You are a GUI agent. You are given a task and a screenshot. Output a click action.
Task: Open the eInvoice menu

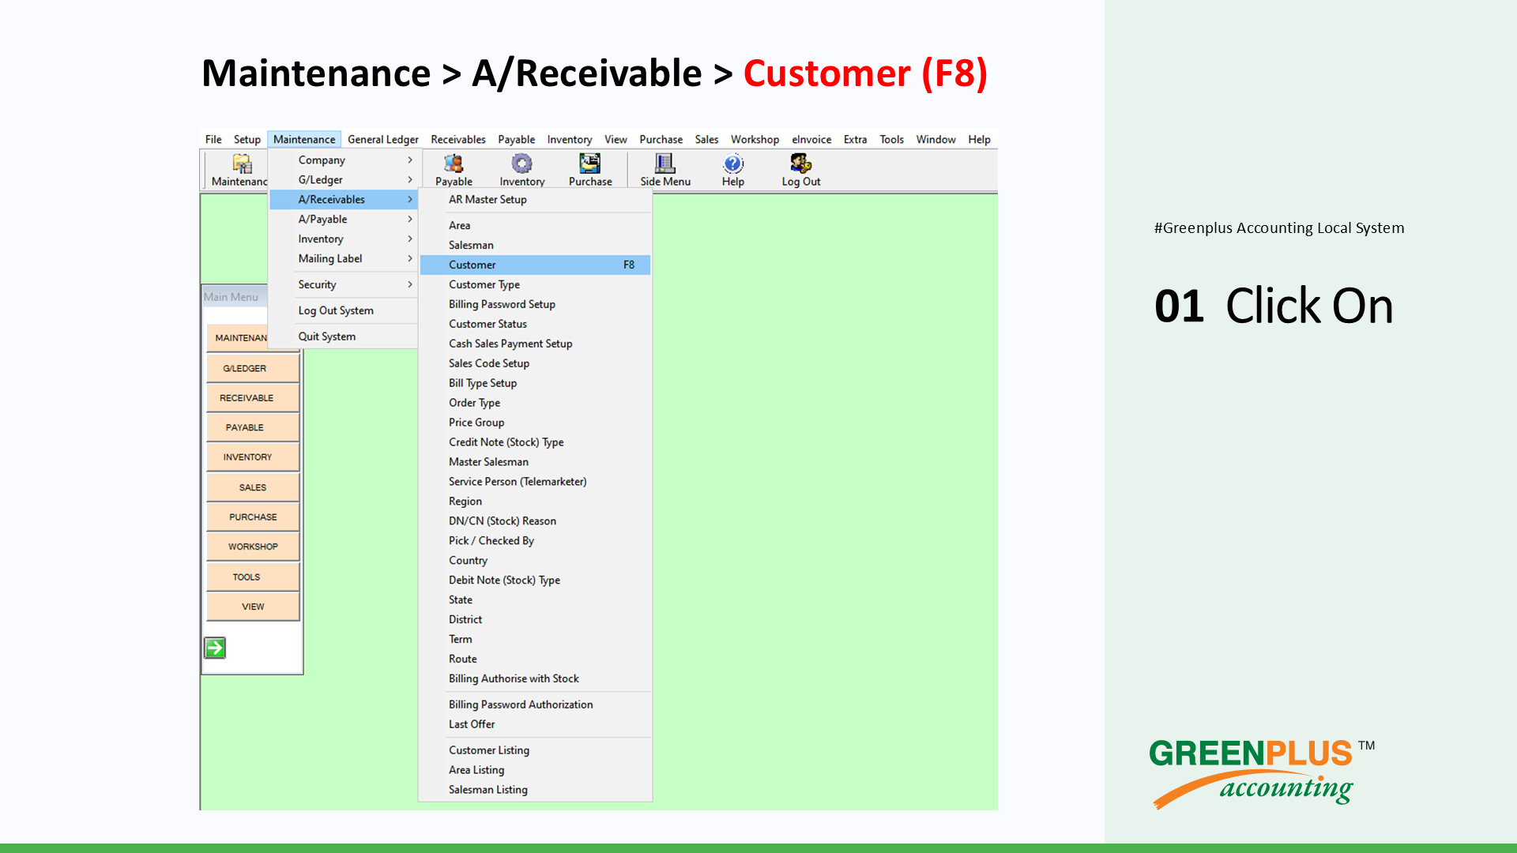click(x=811, y=139)
